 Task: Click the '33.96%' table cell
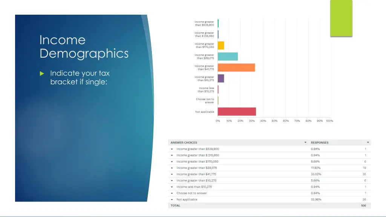click(316, 199)
